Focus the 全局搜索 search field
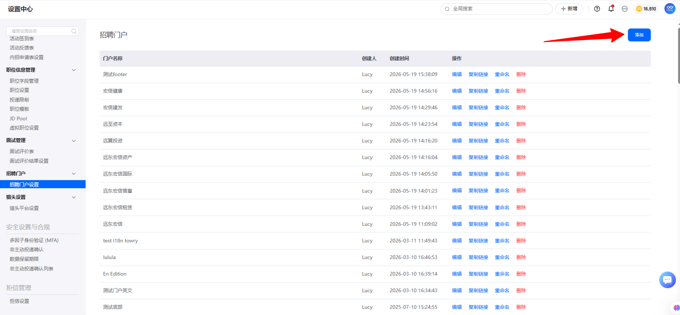This screenshot has width=680, height=315. [497, 9]
